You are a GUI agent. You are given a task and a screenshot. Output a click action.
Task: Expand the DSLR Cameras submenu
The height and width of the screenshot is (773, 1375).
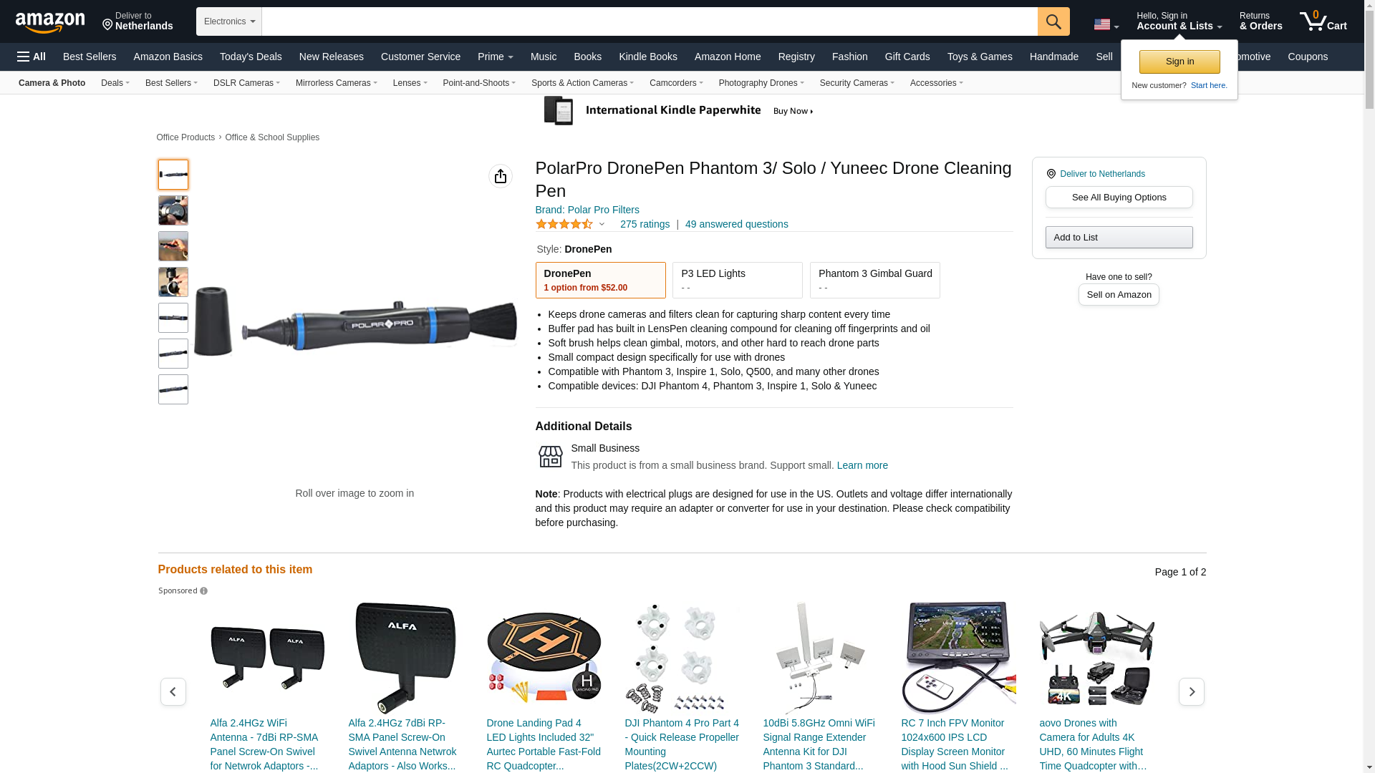pos(246,83)
